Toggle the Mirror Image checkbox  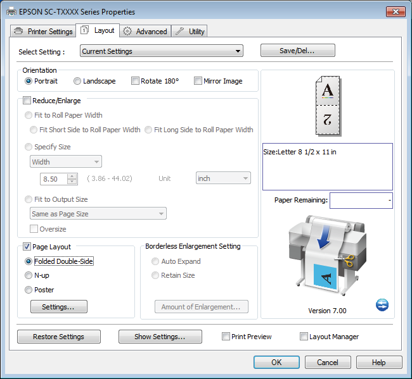click(x=218, y=81)
